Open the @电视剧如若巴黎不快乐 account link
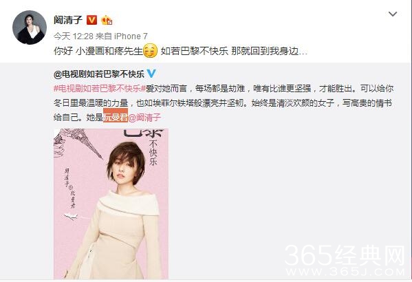412x282 pixels. (99, 74)
